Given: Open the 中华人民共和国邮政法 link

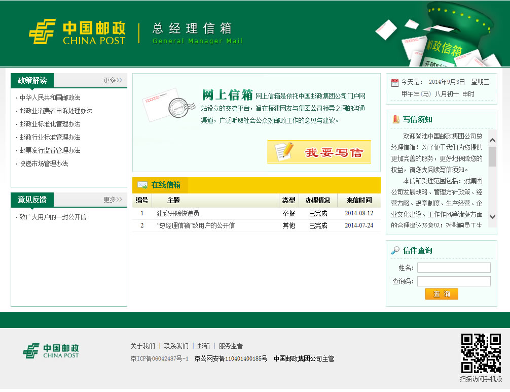Looking at the screenshot, I should tap(50, 97).
